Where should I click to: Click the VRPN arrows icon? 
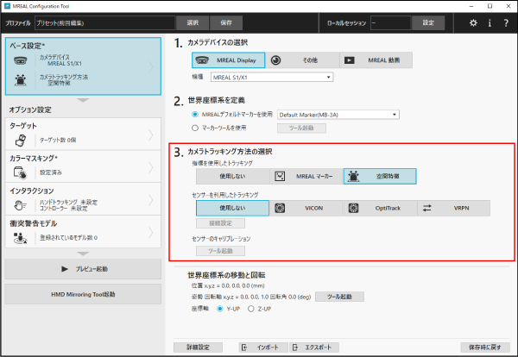[427, 208]
